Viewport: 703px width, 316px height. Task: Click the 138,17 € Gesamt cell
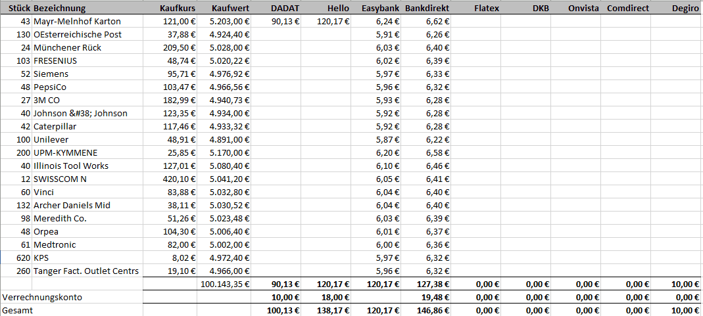(x=326, y=310)
